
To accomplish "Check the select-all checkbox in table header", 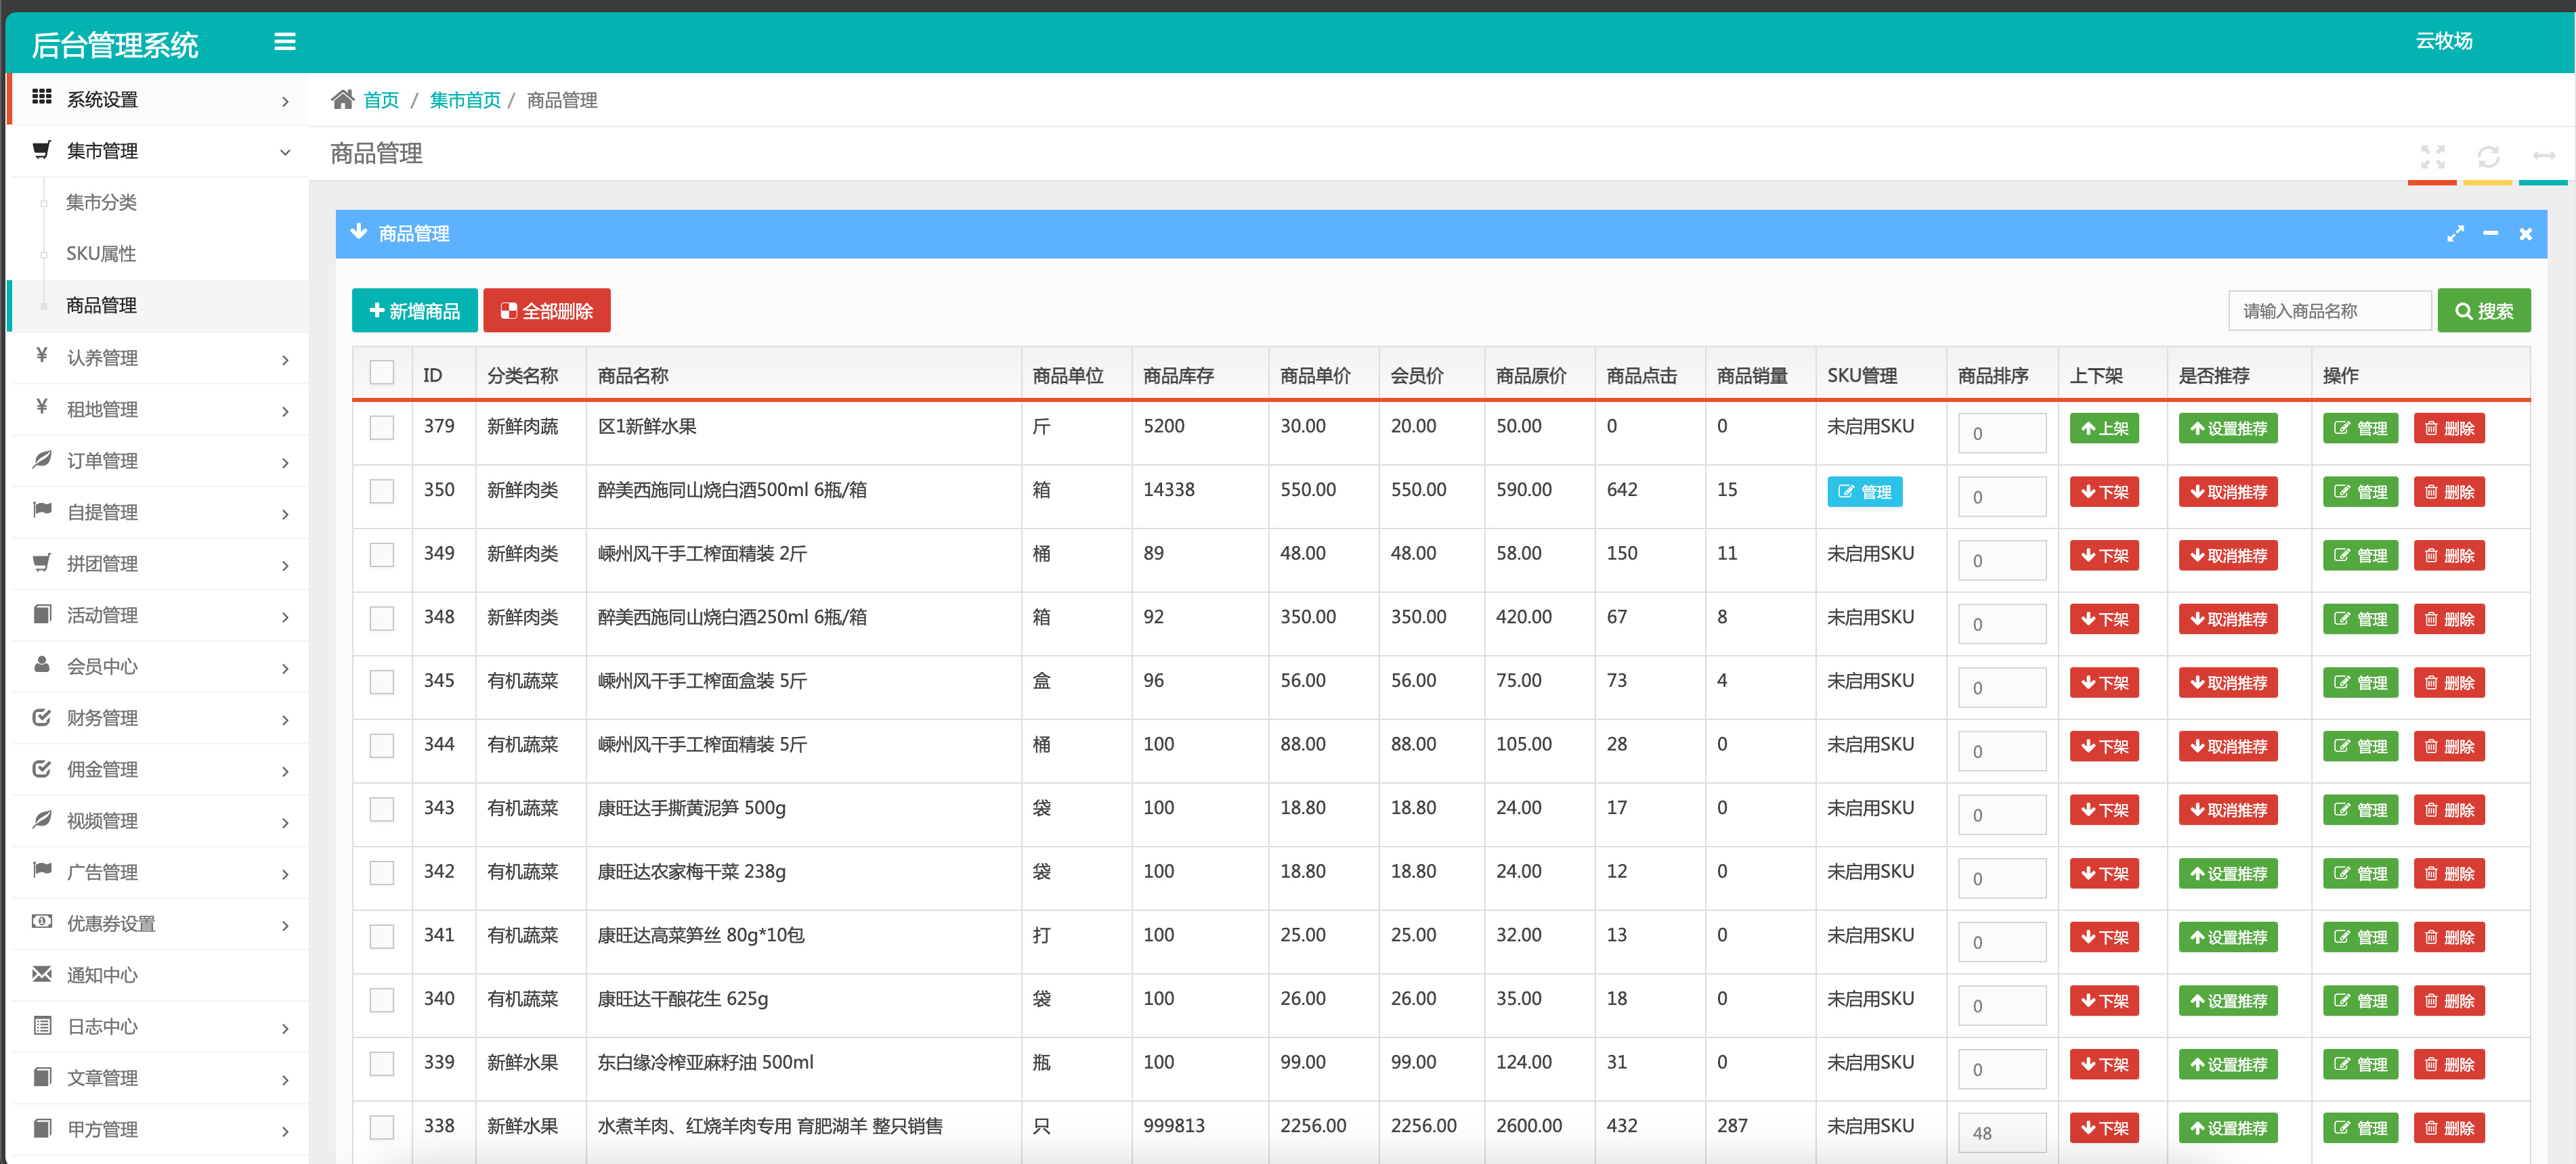I will (382, 374).
